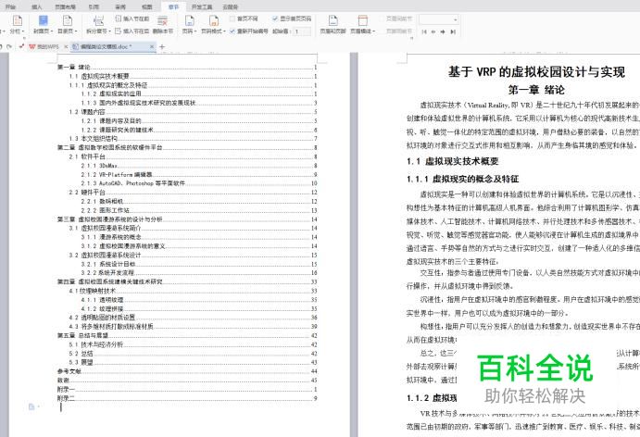
Task: Click 插入节在前 insert section before
Action: [132, 19]
